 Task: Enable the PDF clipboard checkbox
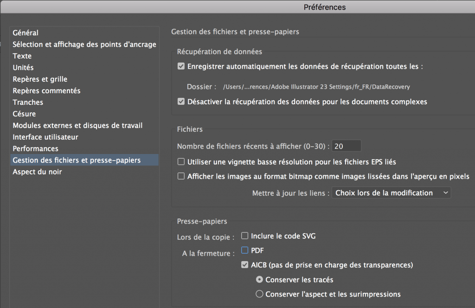coord(245,250)
